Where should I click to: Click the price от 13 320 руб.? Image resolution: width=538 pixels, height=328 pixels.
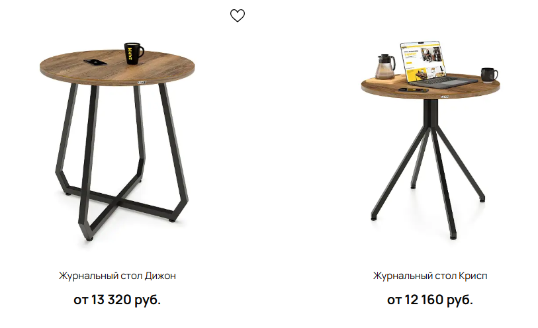tap(117, 300)
